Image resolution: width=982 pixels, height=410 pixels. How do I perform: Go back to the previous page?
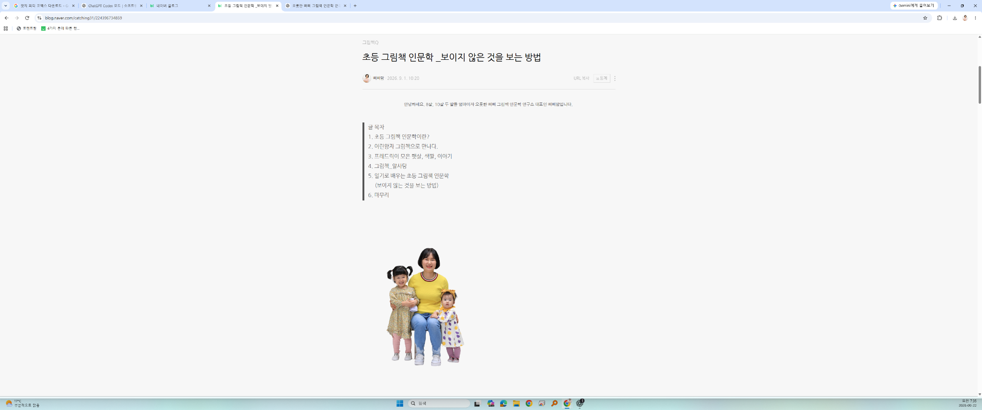coord(6,18)
